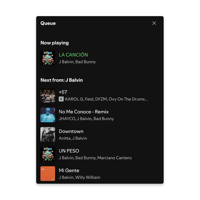Select the track No Me Conoce - Remix
The image size is (200, 200).
tap(84, 112)
